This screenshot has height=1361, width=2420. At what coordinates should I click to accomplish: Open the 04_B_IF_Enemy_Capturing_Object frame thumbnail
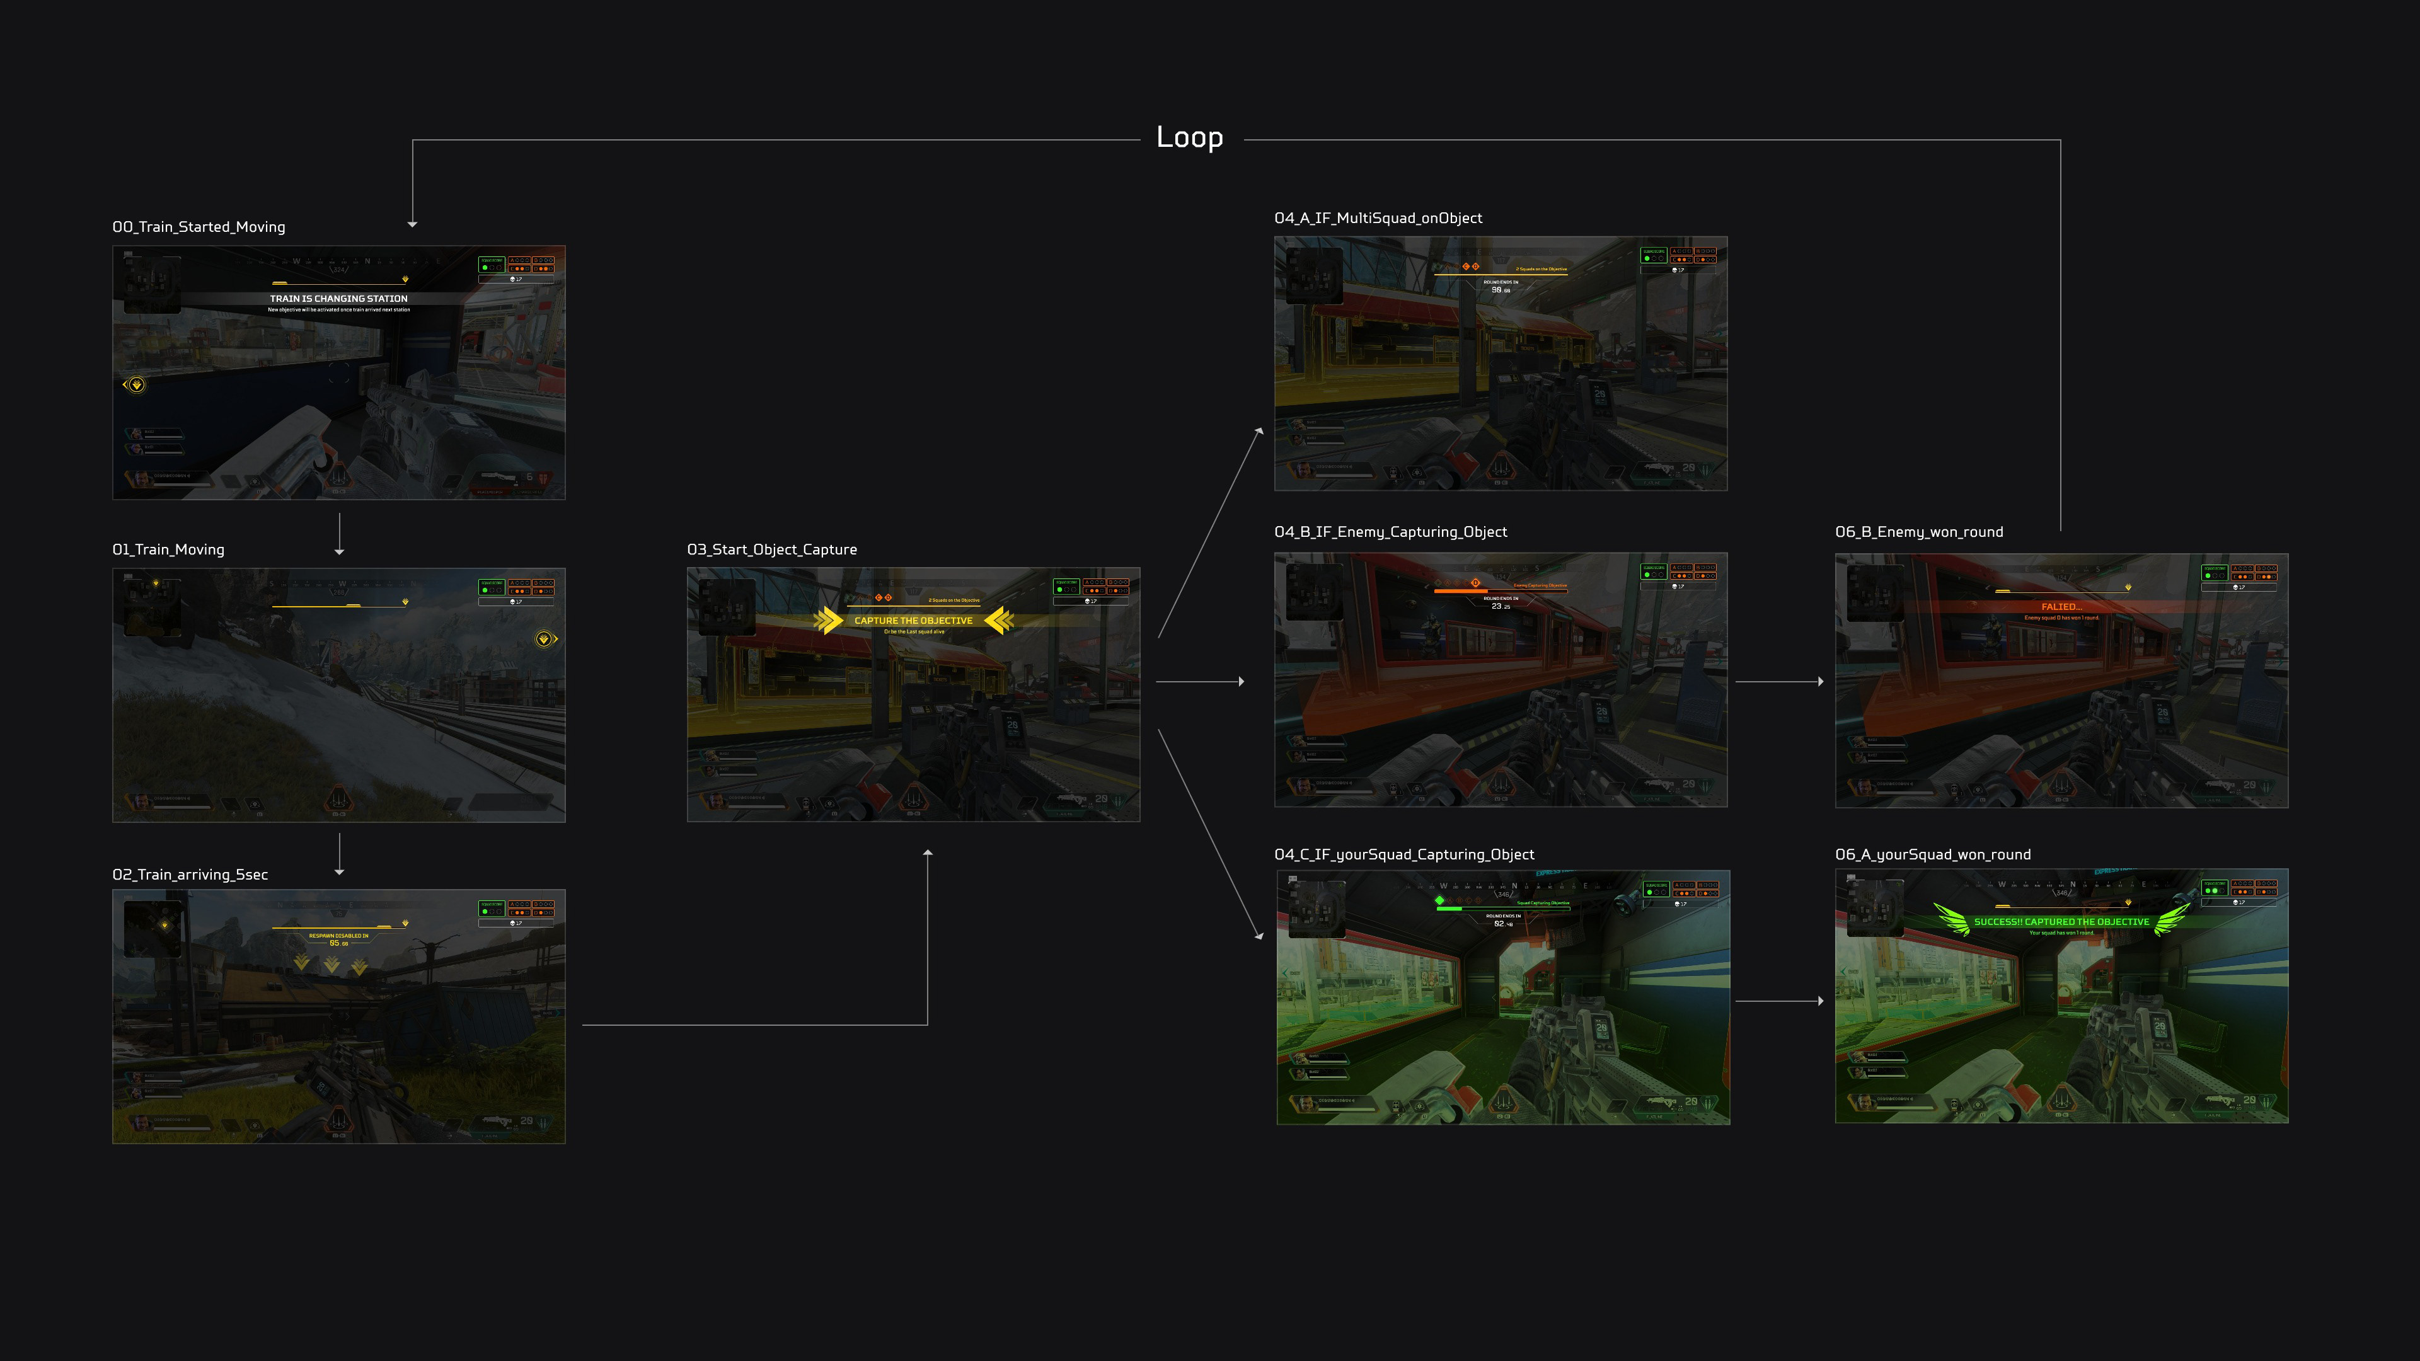tap(1501, 680)
